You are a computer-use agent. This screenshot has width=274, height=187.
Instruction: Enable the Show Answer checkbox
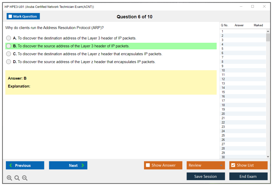click(x=148, y=165)
